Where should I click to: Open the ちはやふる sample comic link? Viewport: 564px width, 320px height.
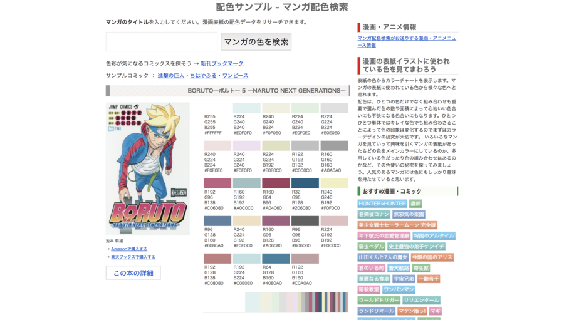tap(203, 76)
